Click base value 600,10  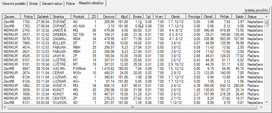click(x=109, y=86)
